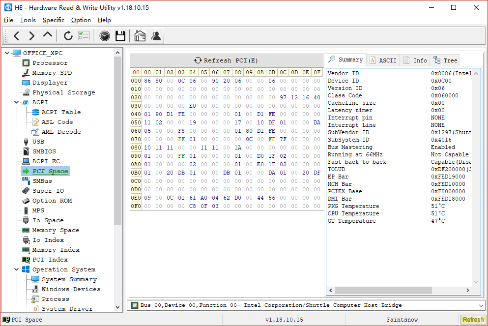Click the house toolbar icon
The height and width of the screenshot is (326, 488).
pyautogui.click(x=140, y=36)
